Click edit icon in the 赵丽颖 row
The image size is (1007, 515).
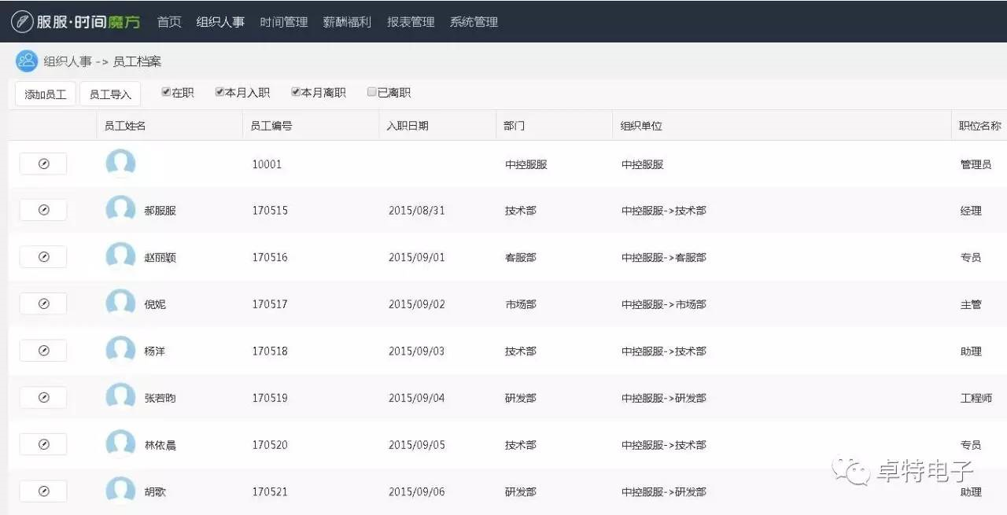[43, 257]
